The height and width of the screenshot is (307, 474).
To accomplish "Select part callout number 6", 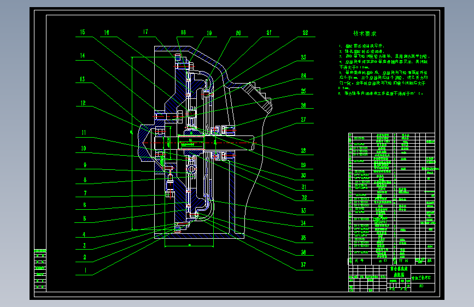I will pyautogui.click(x=85, y=205).
